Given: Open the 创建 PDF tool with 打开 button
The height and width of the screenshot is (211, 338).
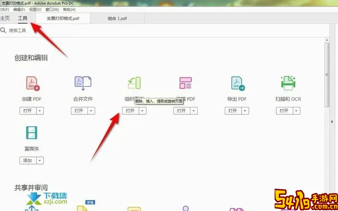Looking at the screenshot, I should pyautogui.click(x=28, y=111).
